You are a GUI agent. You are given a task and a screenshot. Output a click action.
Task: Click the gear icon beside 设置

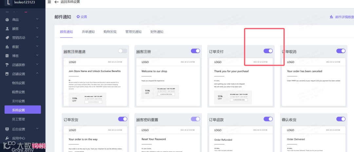pyautogui.click(x=78, y=17)
